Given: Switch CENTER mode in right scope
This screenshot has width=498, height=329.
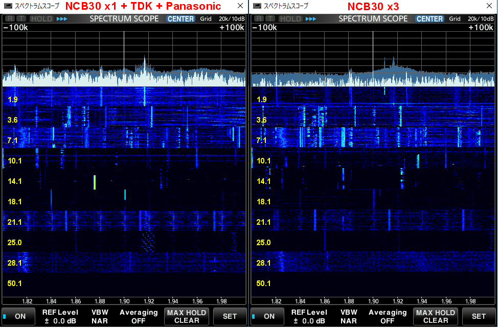Looking at the screenshot, I should click(x=429, y=19).
